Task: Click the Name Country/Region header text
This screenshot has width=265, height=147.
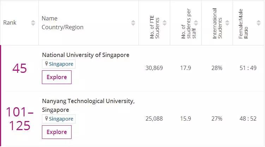Action: pyautogui.click(x=62, y=23)
